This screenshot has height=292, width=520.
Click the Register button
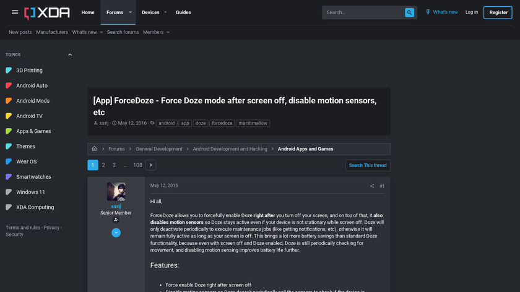[x=498, y=12]
